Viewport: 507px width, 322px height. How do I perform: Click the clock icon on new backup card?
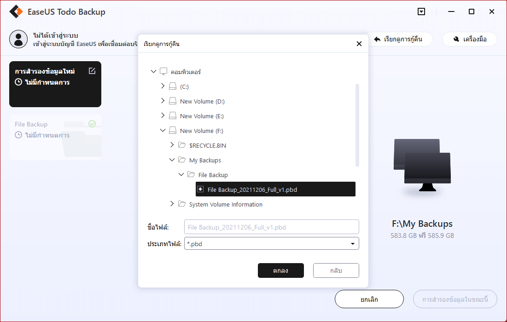[18, 82]
